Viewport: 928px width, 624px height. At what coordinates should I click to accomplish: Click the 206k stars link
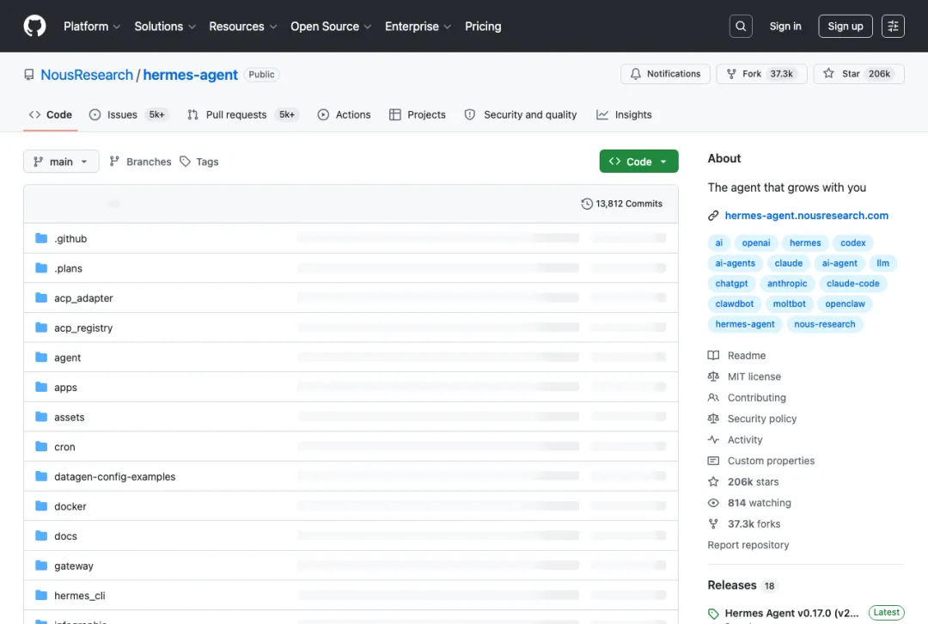[x=753, y=482]
